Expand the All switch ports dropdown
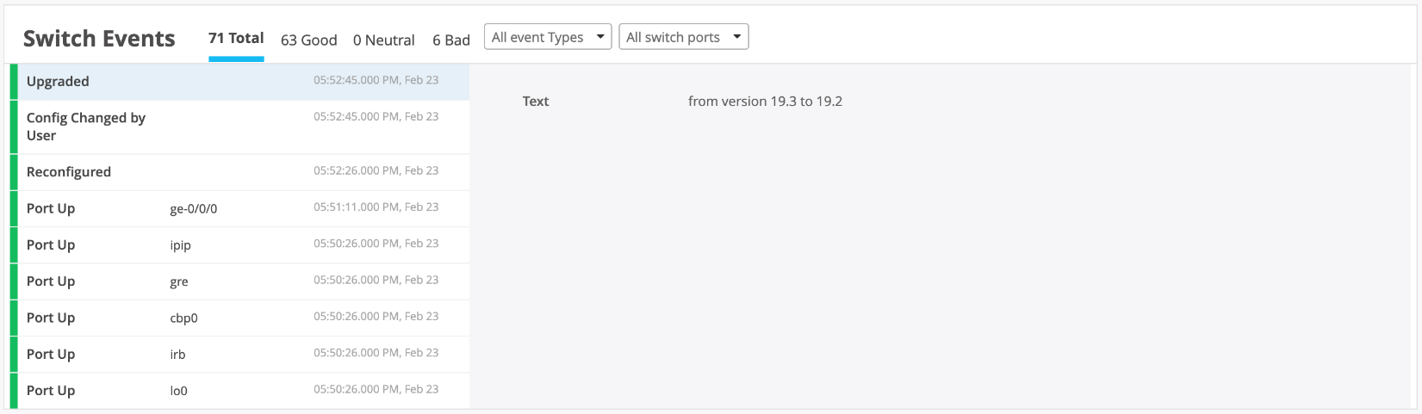The image size is (1422, 414). point(683,37)
